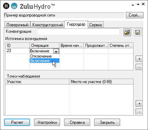Click the ID column header
This screenshot has width=148, height=130.
[x=18, y=46]
